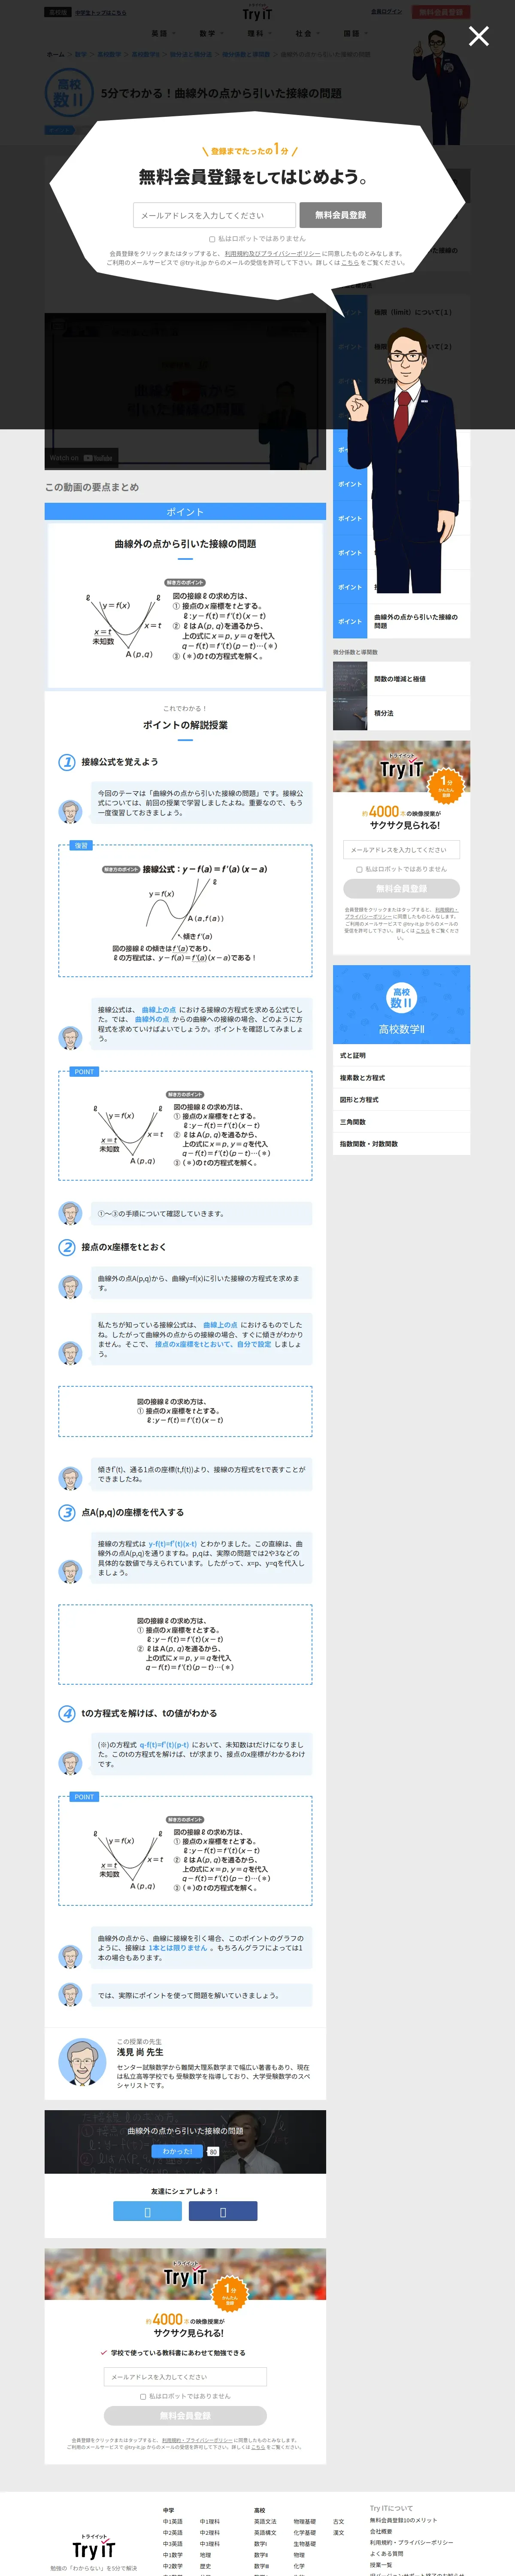Click the step 2 接点のx座標をtとおく number icon
This screenshot has height=2576, width=515.
[67, 1247]
